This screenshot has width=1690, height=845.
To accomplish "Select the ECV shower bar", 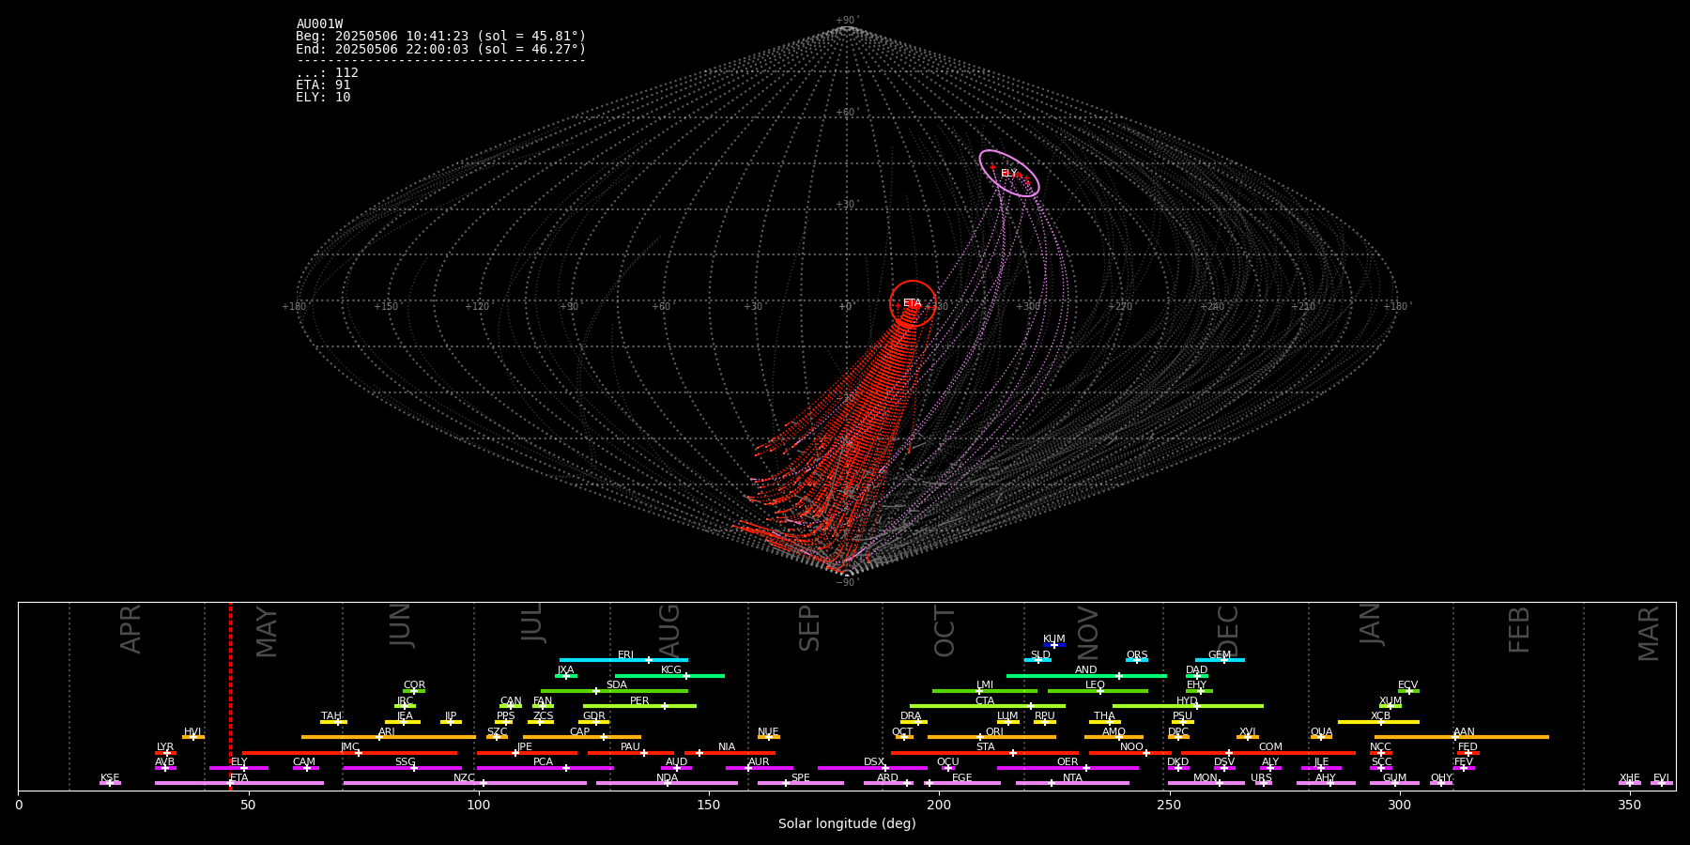I will (1408, 691).
